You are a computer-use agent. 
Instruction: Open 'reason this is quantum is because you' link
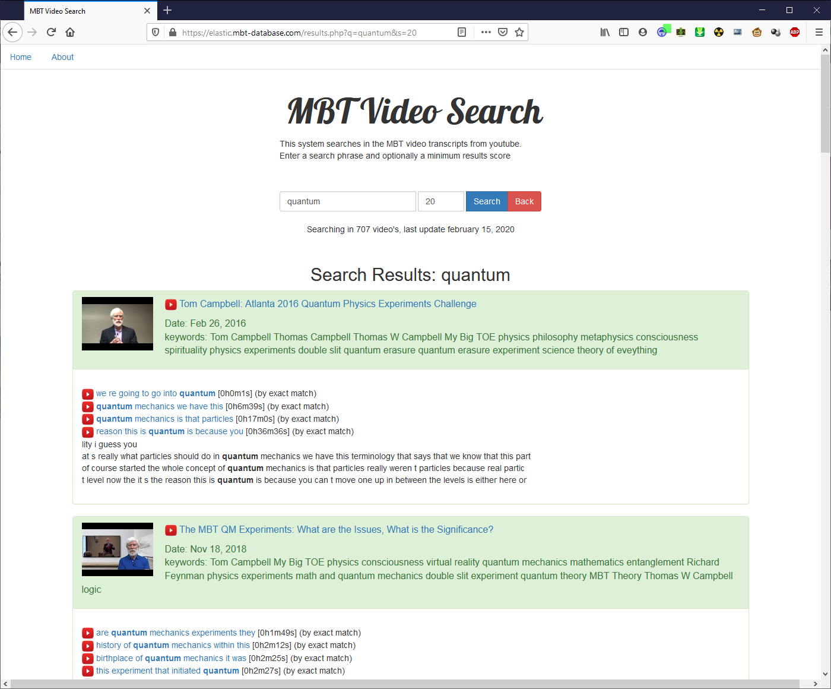pyautogui.click(x=170, y=431)
